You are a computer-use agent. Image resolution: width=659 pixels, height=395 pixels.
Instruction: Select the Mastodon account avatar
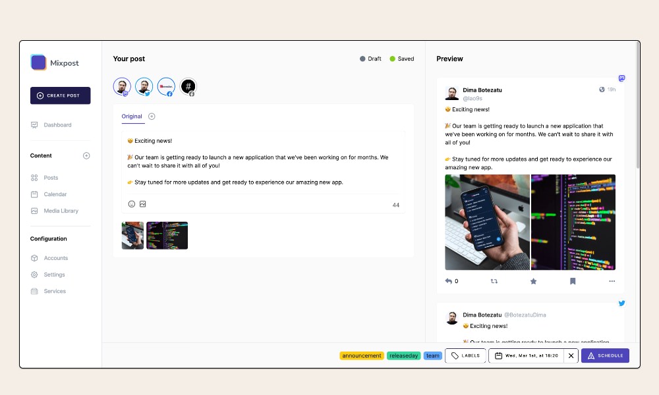pyautogui.click(x=122, y=86)
